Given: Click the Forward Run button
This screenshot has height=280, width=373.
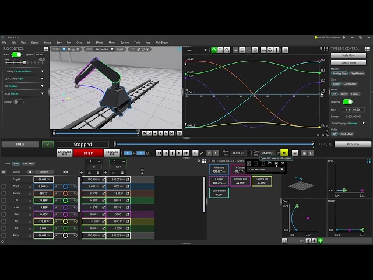Looking at the screenshot, I should click(112, 153).
